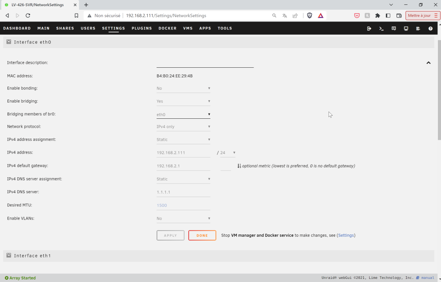
Task: Go back with browser back arrow
Action: (x=7, y=15)
